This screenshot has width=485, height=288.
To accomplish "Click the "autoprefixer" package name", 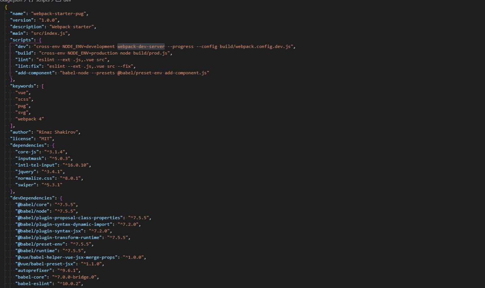I will click(x=33, y=271).
